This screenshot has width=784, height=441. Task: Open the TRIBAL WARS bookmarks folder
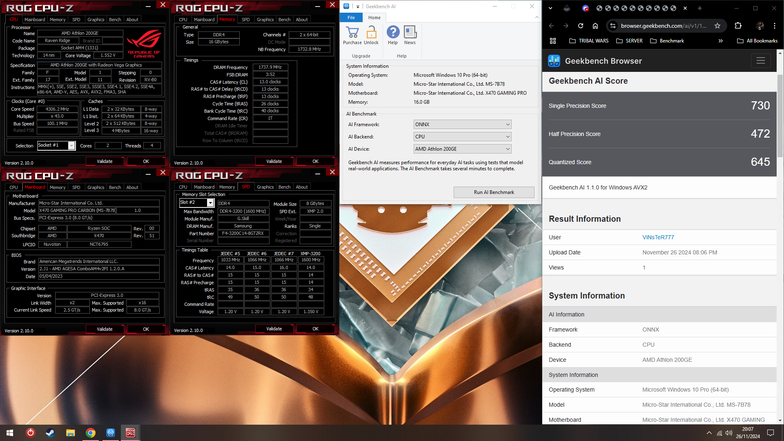pyautogui.click(x=589, y=41)
